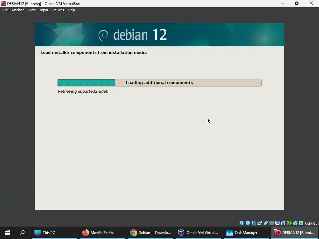The height and width of the screenshot is (239, 319).
Task: Click the gray shared folders status icon
Action: (x=271, y=223)
